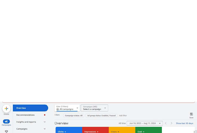The image size is (197, 133).
Task: Expand Insights and reports section
Action: (45, 122)
